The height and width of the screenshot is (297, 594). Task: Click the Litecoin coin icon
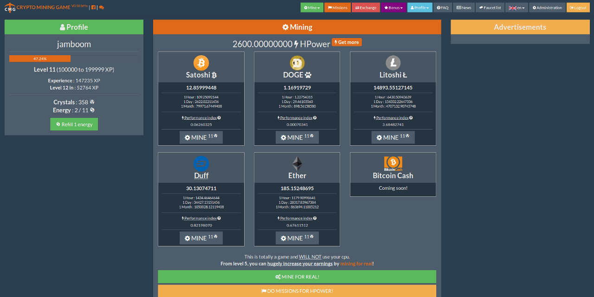[x=393, y=63]
